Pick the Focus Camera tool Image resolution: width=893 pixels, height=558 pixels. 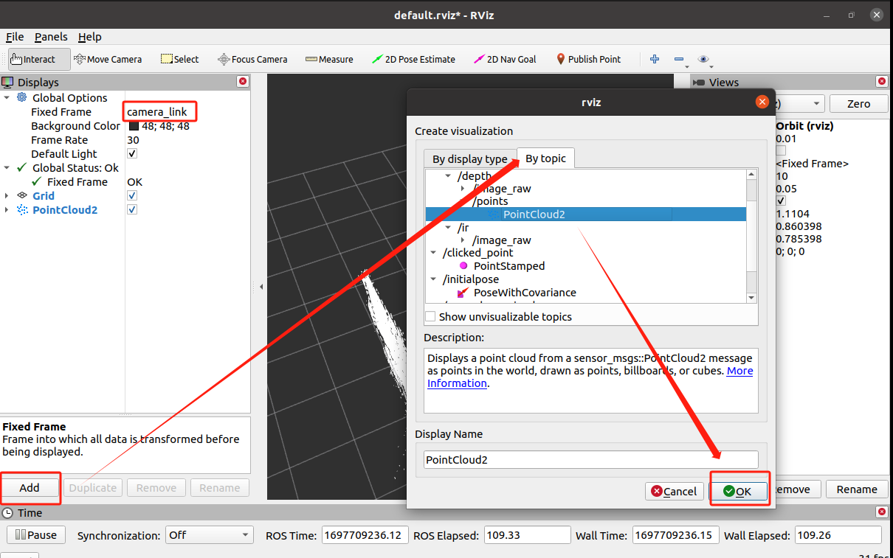pyautogui.click(x=252, y=59)
